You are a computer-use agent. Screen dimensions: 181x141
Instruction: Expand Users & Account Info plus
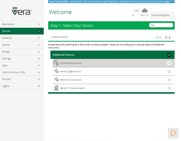coord(39,72)
